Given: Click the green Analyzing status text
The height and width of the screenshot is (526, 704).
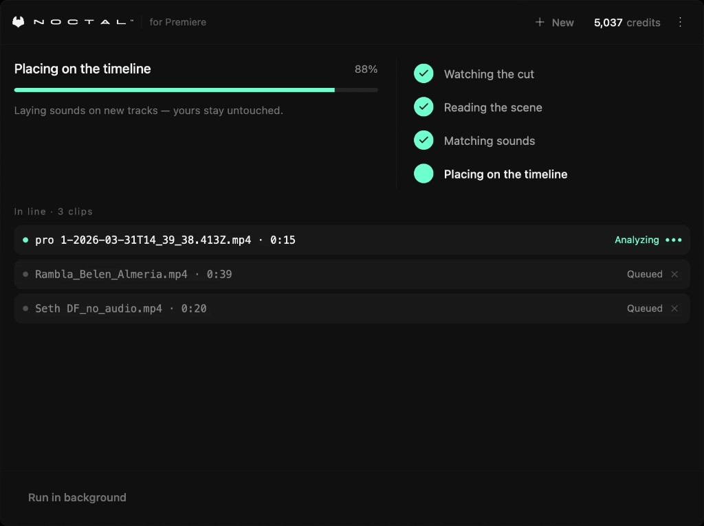Looking at the screenshot, I should coord(637,240).
